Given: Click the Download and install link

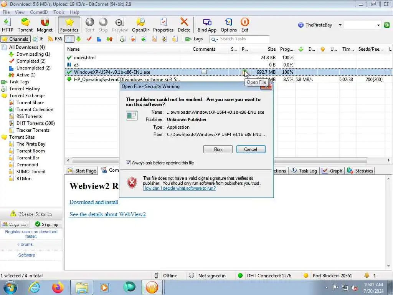Looking at the screenshot, I should tap(94, 202).
